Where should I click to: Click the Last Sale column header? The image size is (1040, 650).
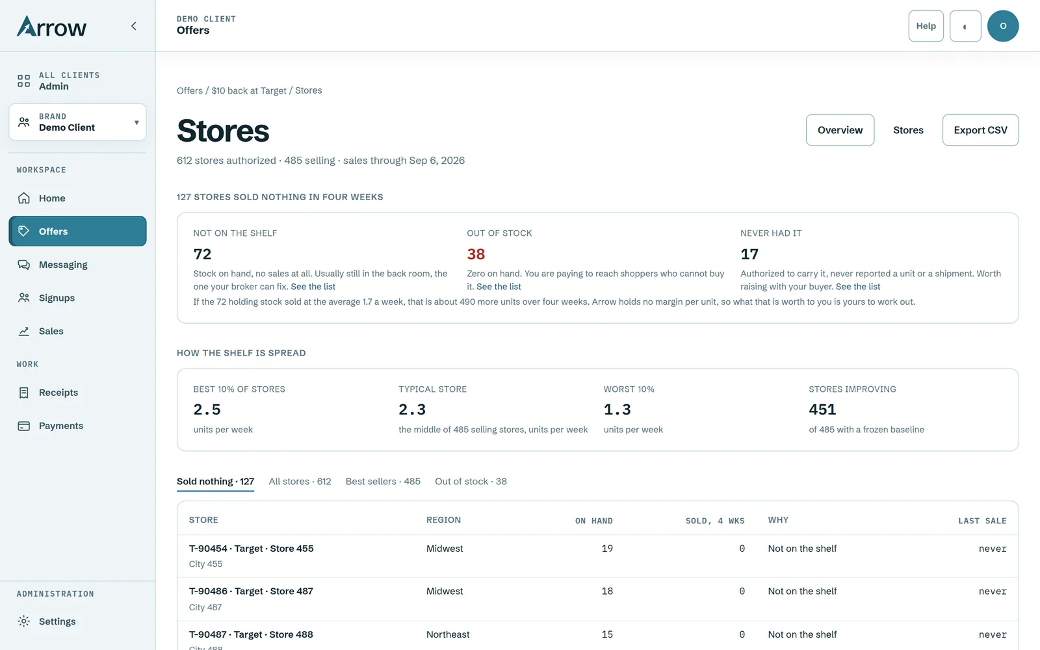click(982, 521)
